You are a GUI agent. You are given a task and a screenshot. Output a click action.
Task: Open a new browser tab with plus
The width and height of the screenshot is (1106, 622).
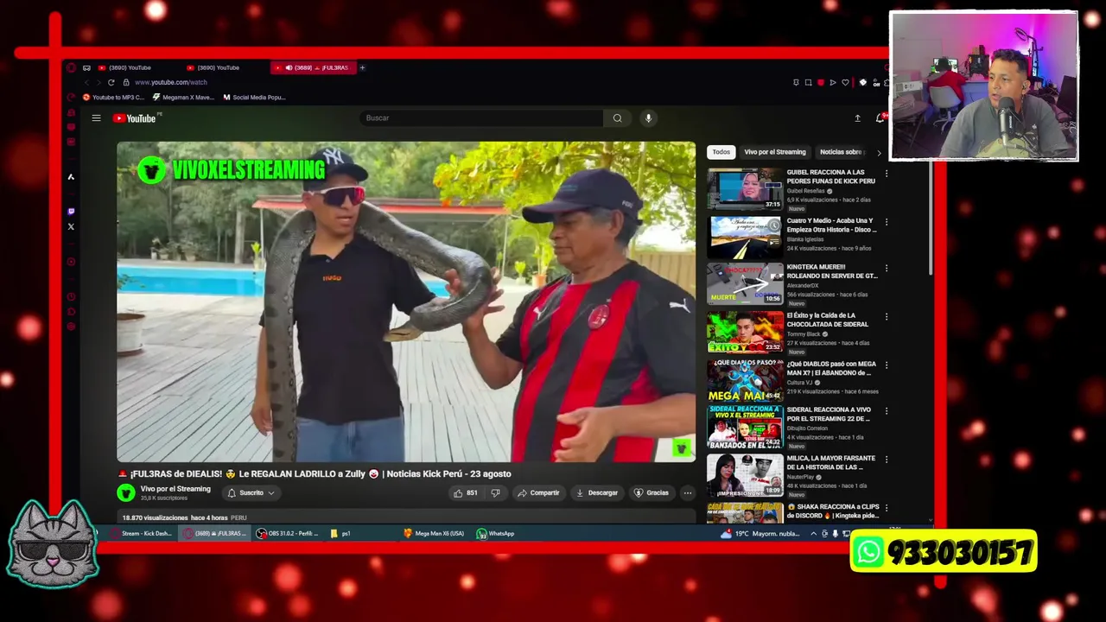pos(362,67)
